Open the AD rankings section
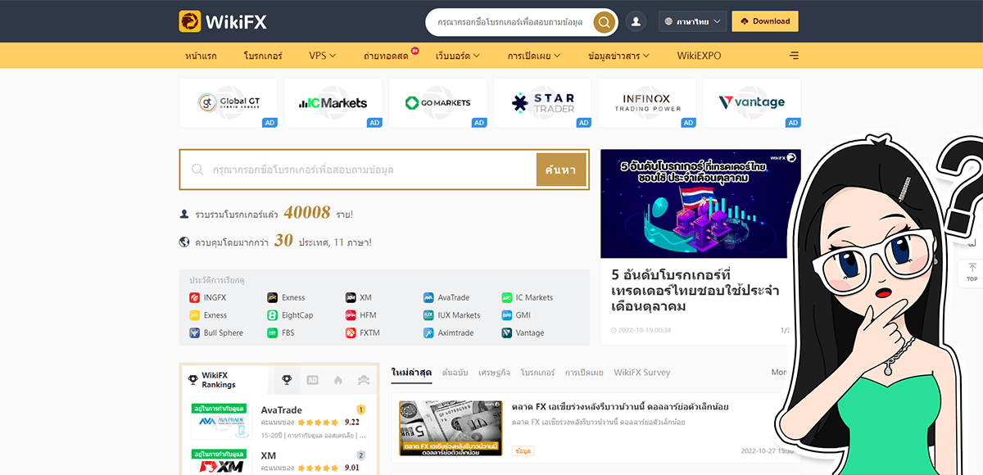 pyautogui.click(x=312, y=379)
